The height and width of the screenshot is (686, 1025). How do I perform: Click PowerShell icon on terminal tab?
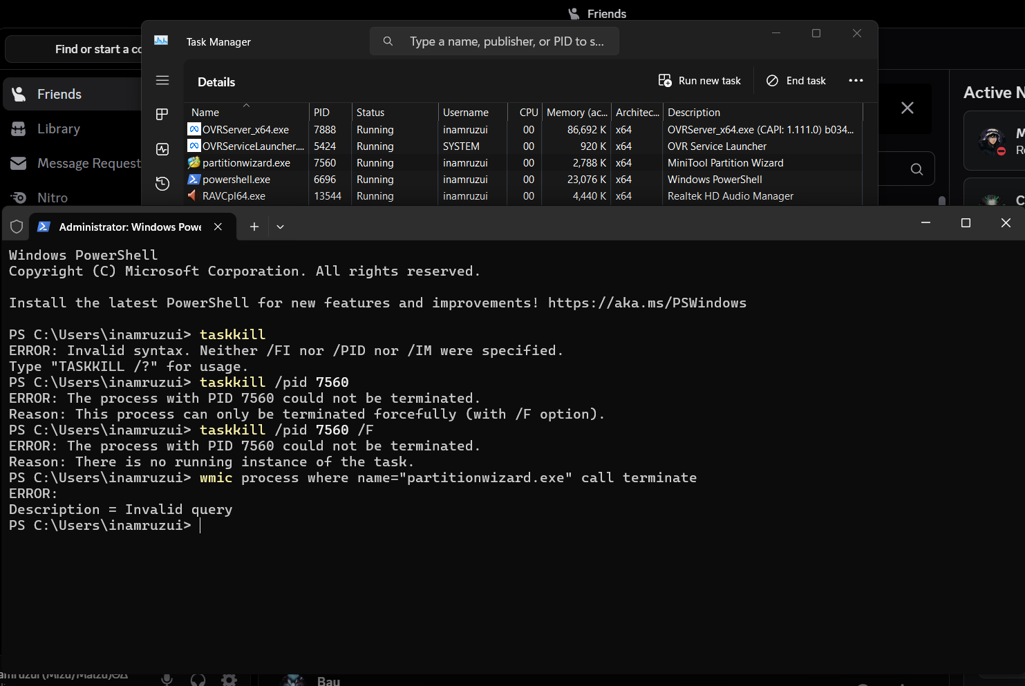(44, 227)
